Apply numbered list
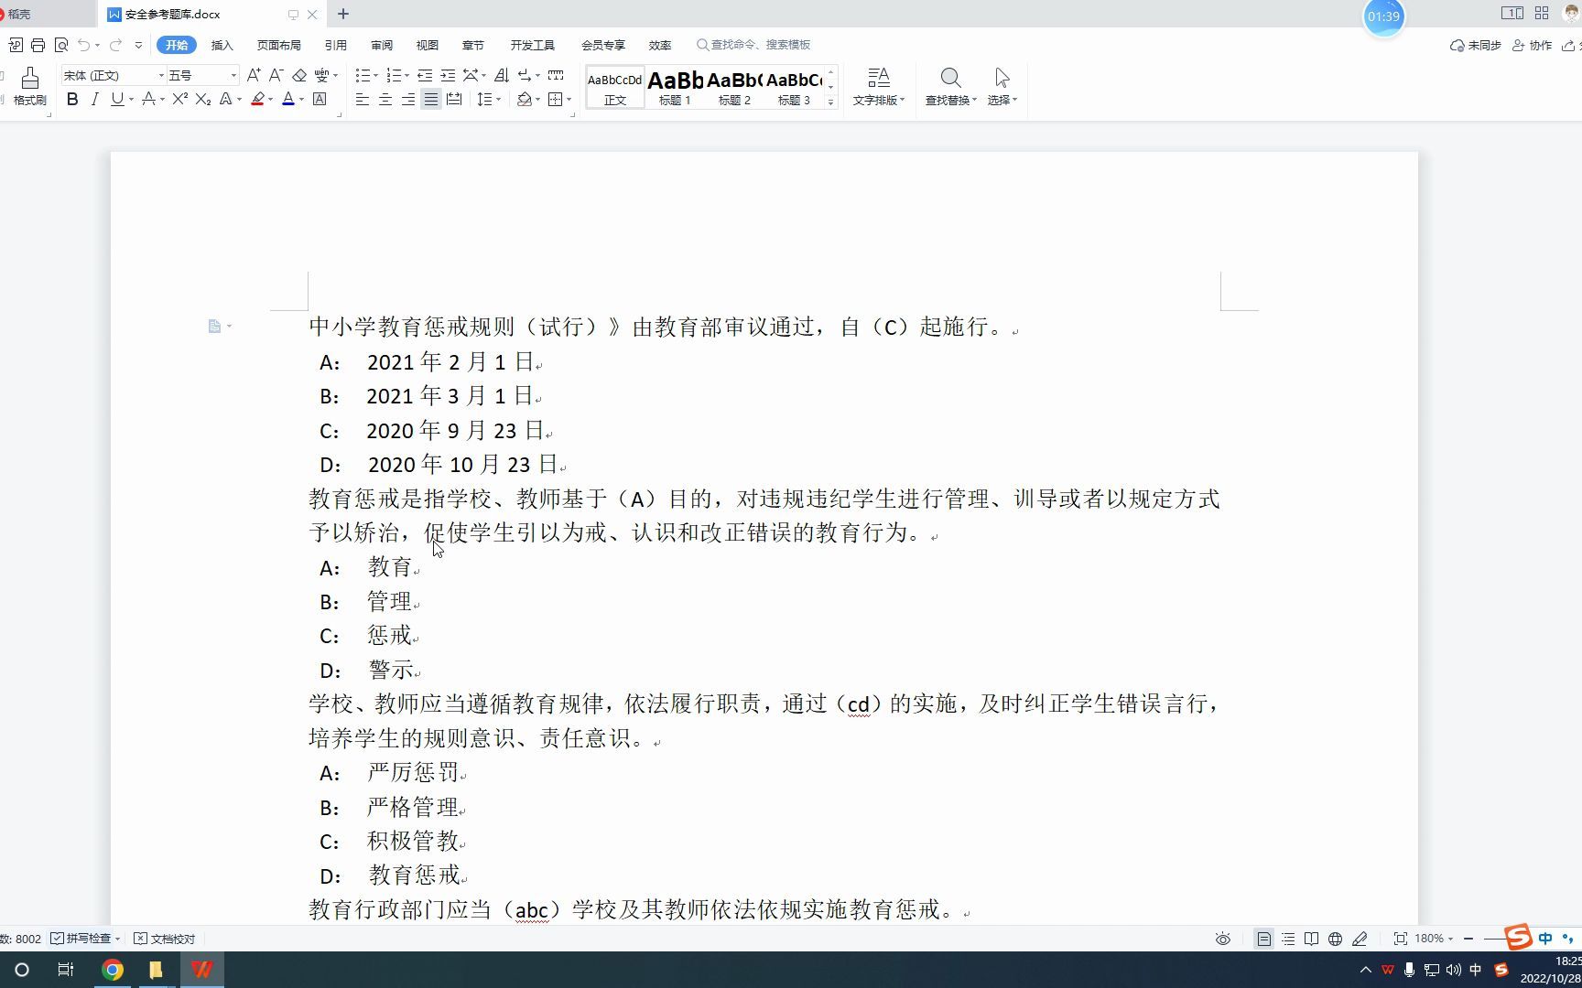 [394, 75]
